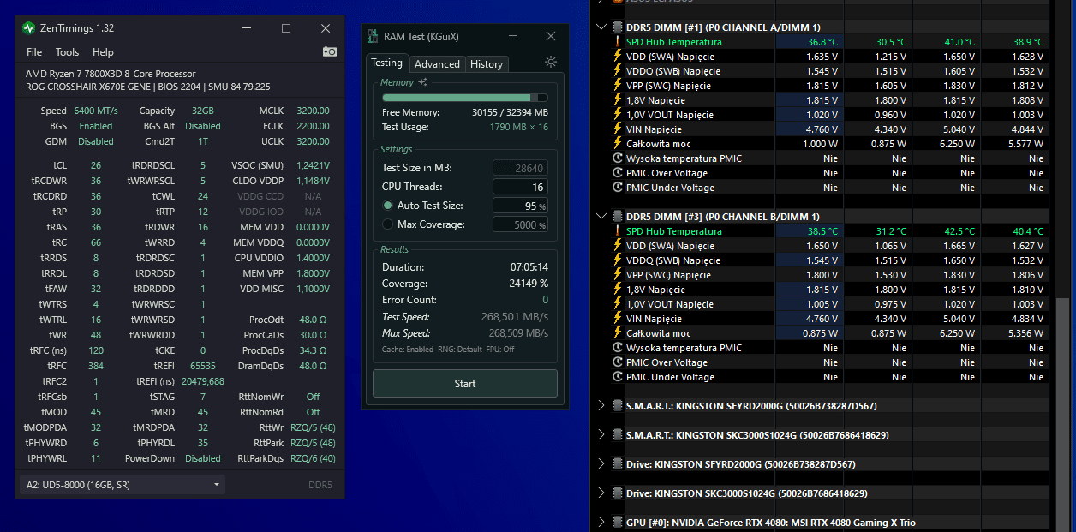The height and width of the screenshot is (532, 1076).
Task: Switch to the History tab in RAM Test
Action: pyautogui.click(x=487, y=64)
